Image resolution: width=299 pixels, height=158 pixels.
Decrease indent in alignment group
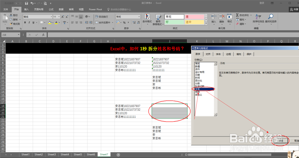click(x=87, y=22)
